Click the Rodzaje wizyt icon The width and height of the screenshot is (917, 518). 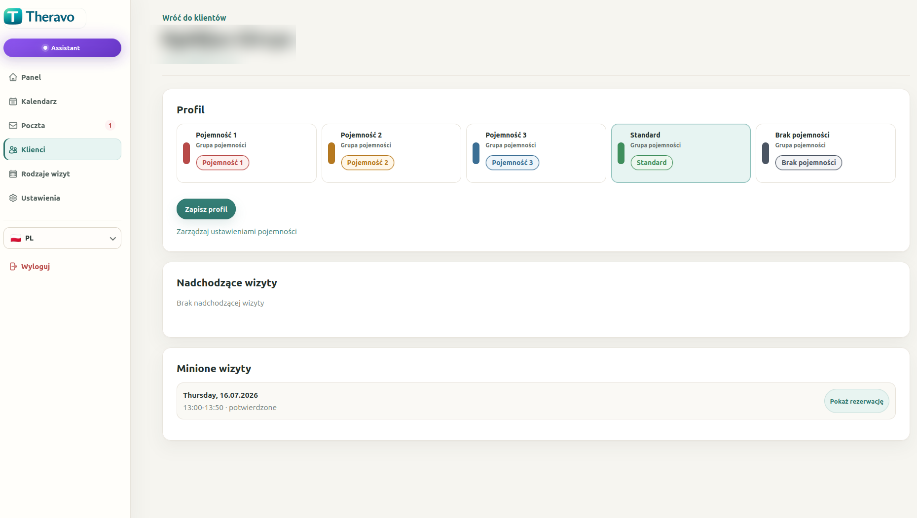tap(13, 174)
